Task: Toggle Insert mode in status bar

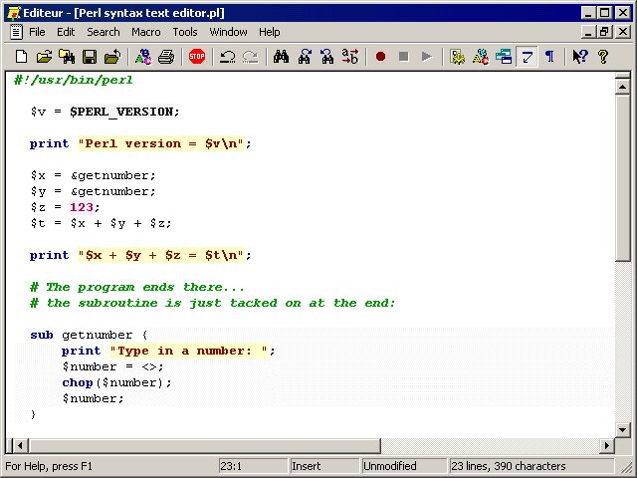Action: [322, 466]
